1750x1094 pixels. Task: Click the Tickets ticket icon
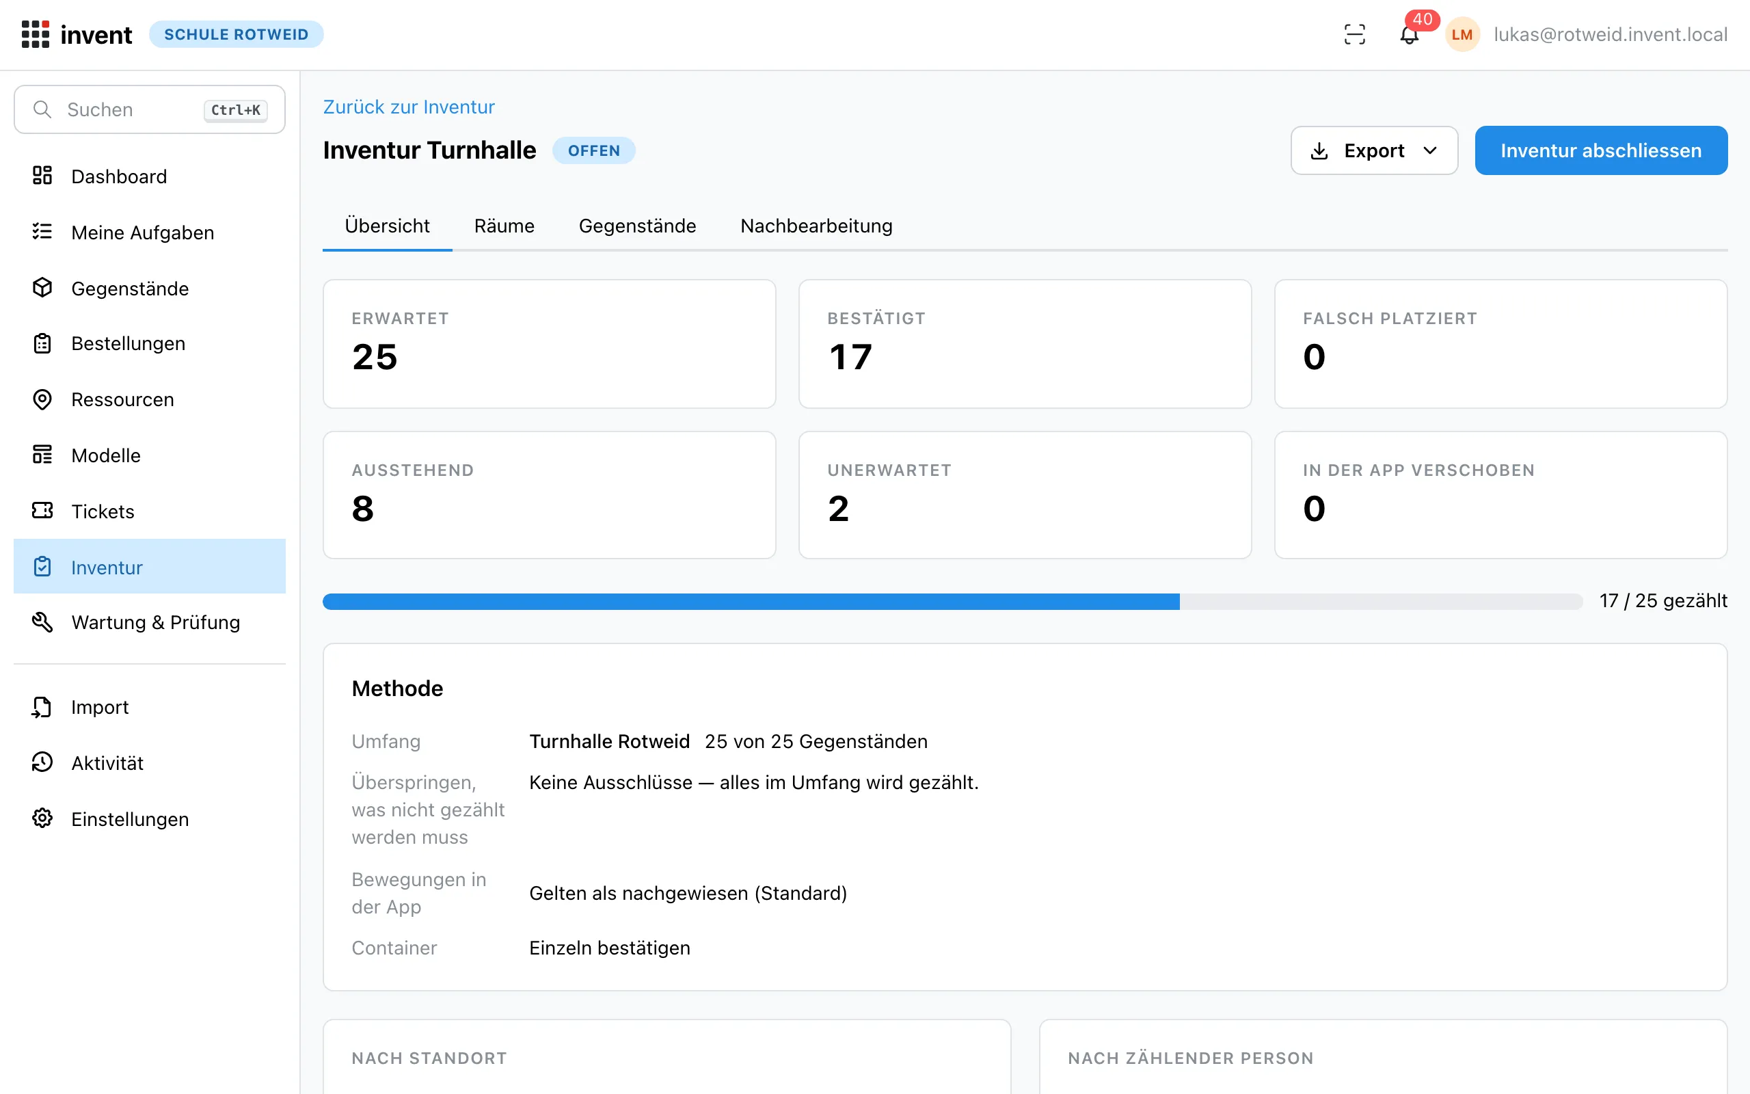(x=42, y=511)
